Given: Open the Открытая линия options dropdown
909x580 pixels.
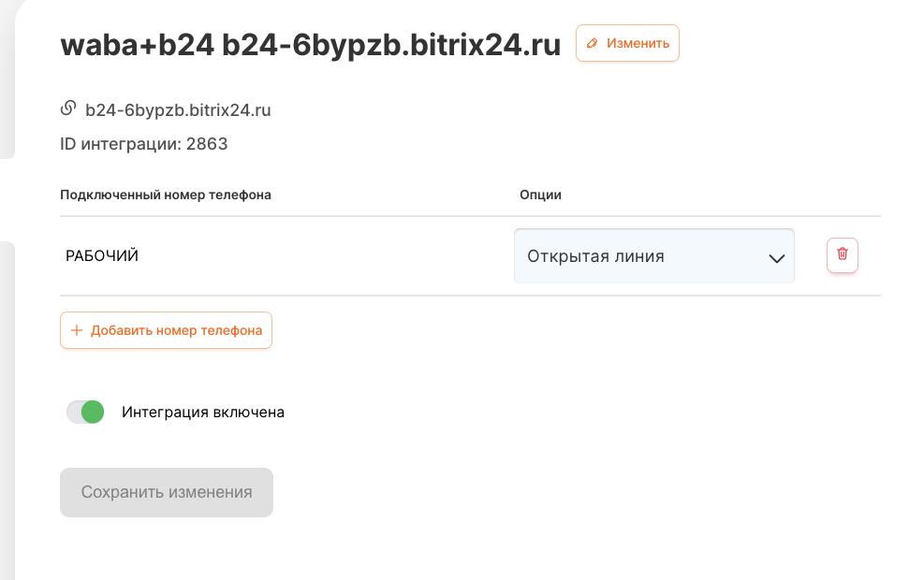Looking at the screenshot, I should pos(653,256).
